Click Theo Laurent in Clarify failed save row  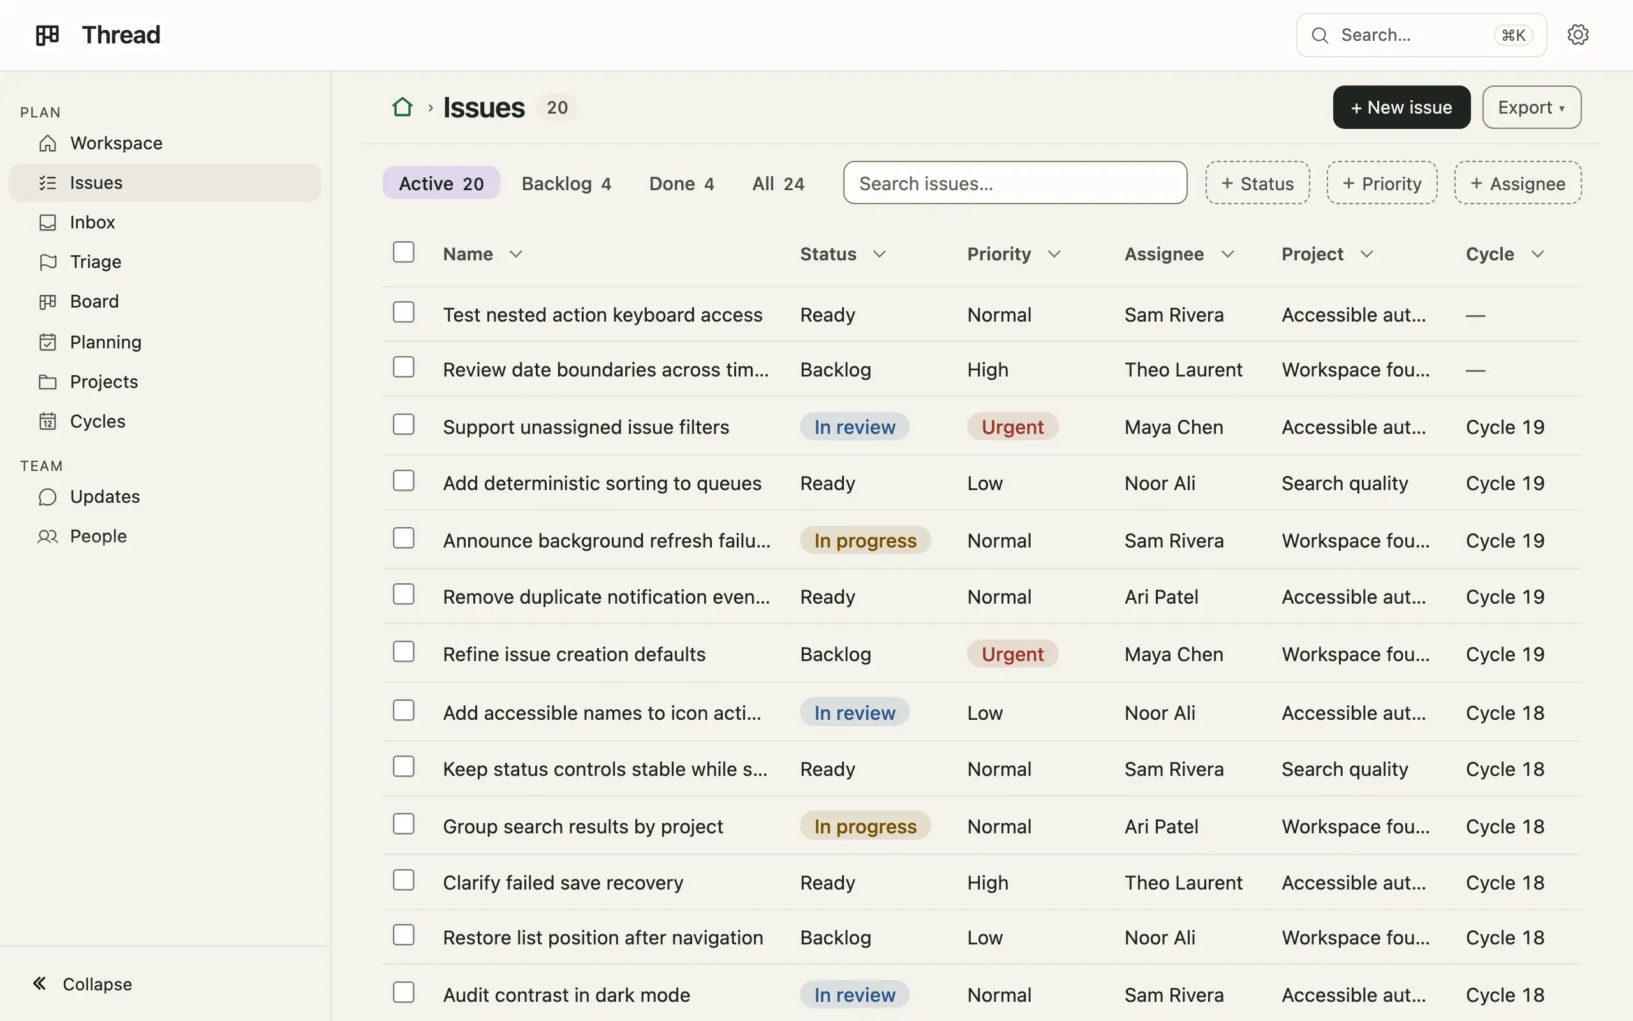(1183, 883)
